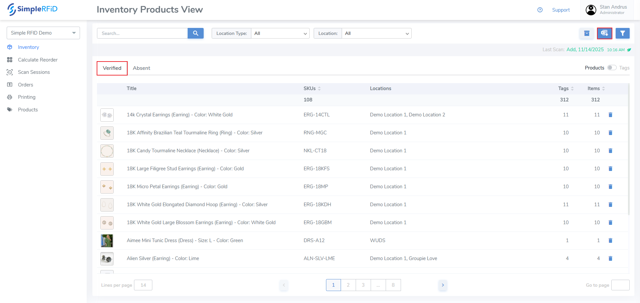Image resolution: width=640 pixels, height=303 pixels.
Task: Click the Support help circle icon
Action: tap(540, 10)
